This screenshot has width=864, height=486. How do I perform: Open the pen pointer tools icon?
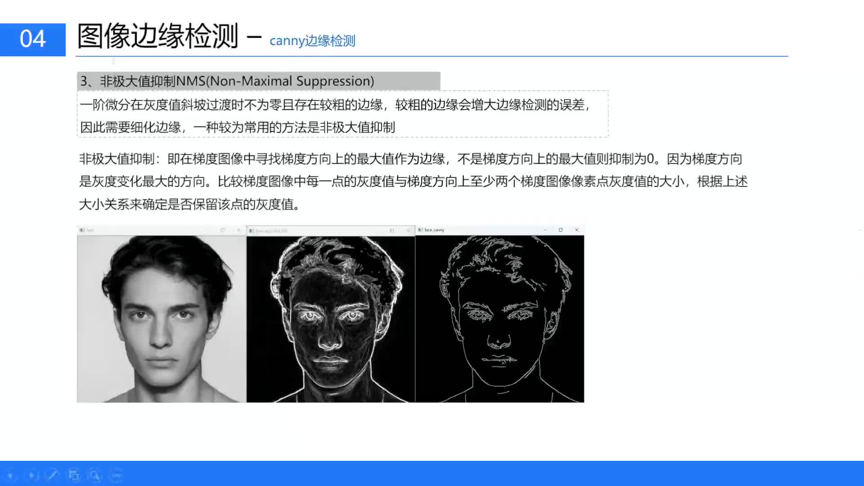tap(53, 475)
